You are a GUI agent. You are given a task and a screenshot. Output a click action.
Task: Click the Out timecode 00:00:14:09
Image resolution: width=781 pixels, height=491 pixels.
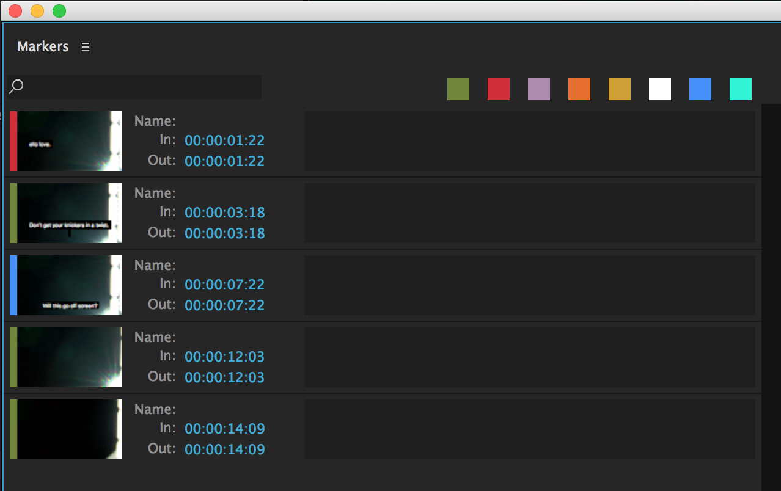225,449
